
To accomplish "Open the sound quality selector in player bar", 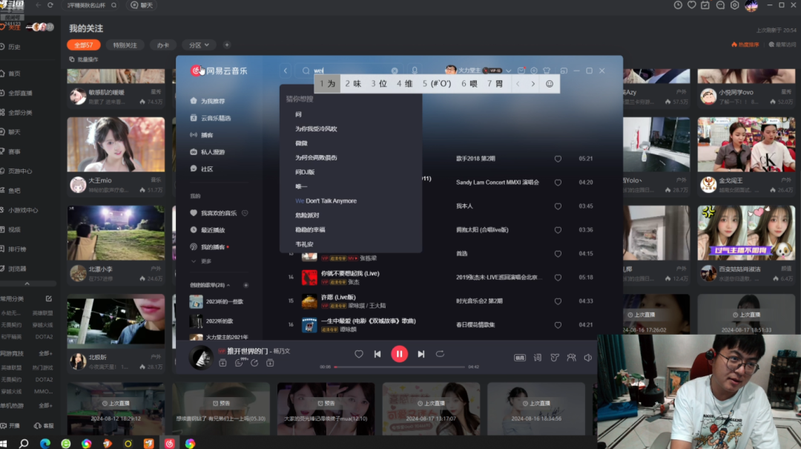I will pos(519,358).
